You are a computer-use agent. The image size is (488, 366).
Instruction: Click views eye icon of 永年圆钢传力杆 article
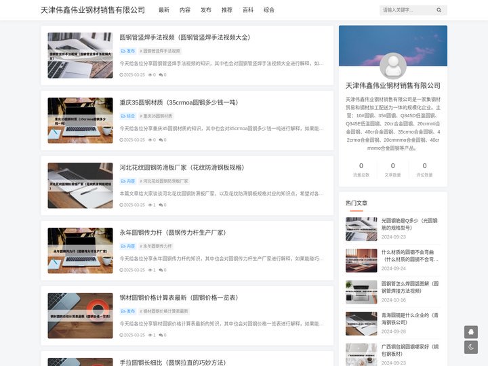pyautogui.click(x=150, y=270)
